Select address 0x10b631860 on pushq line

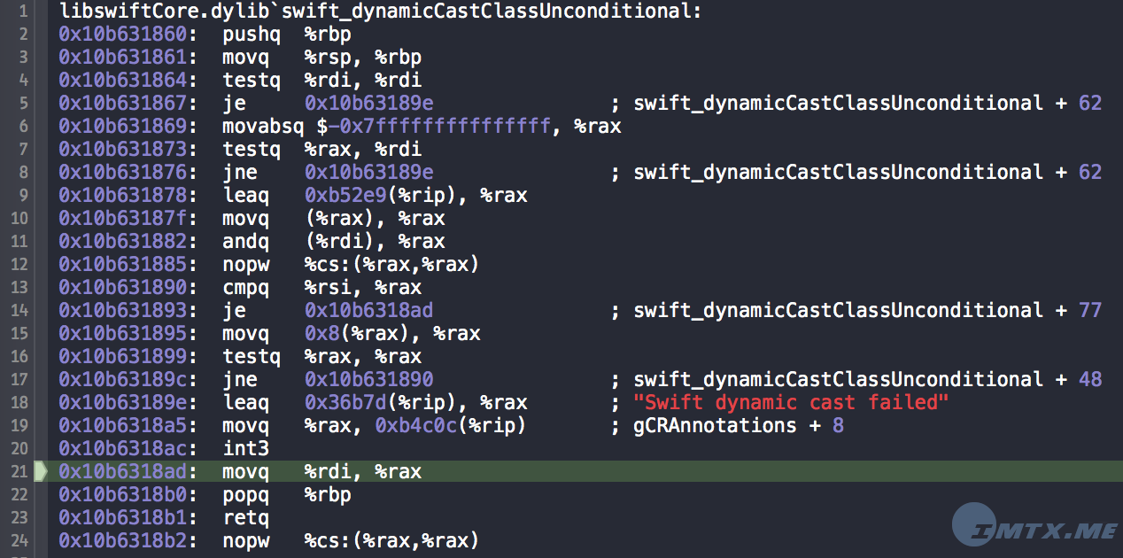point(123,35)
